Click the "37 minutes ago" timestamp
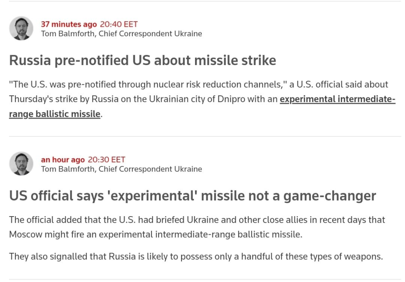 pos(69,24)
